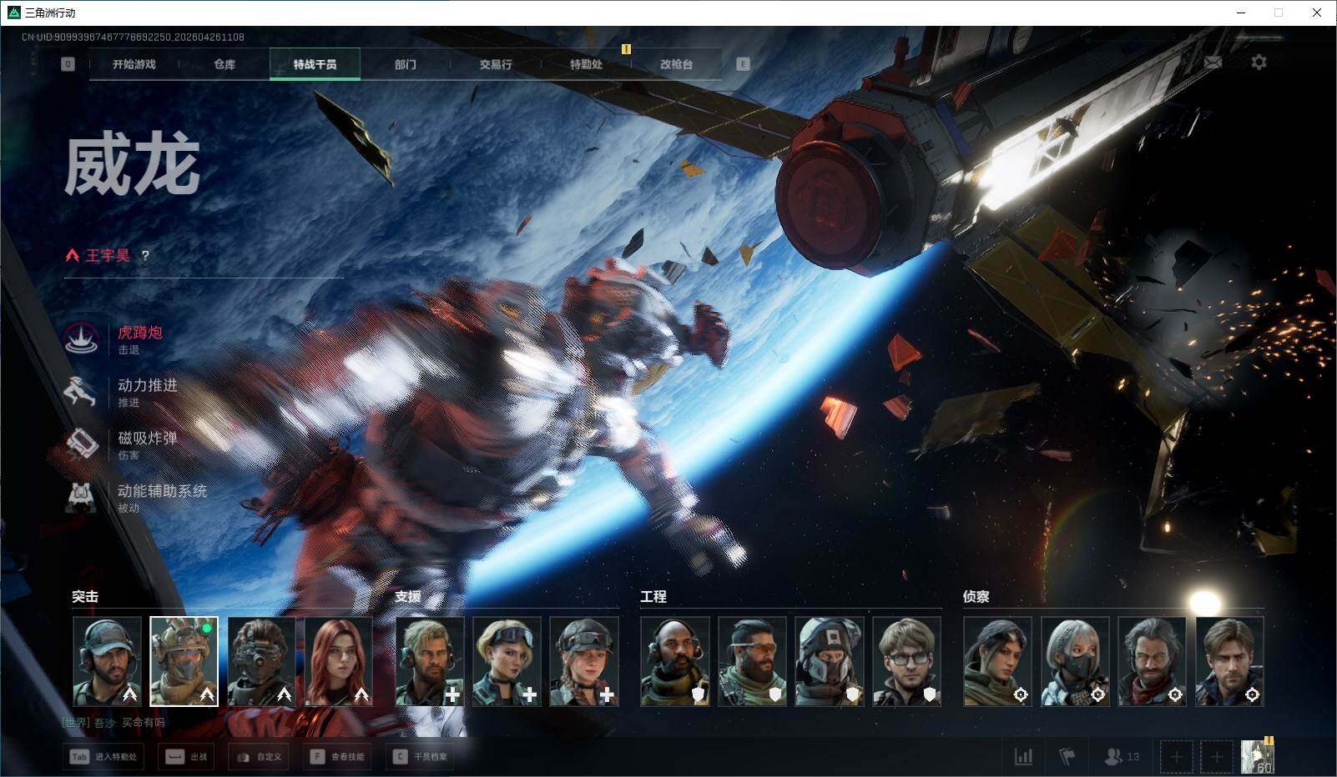Image resolution: width=1337 pixels, height=777 pixels.
Task: Switch to the 部门 tab
Action: coord(406,64)
